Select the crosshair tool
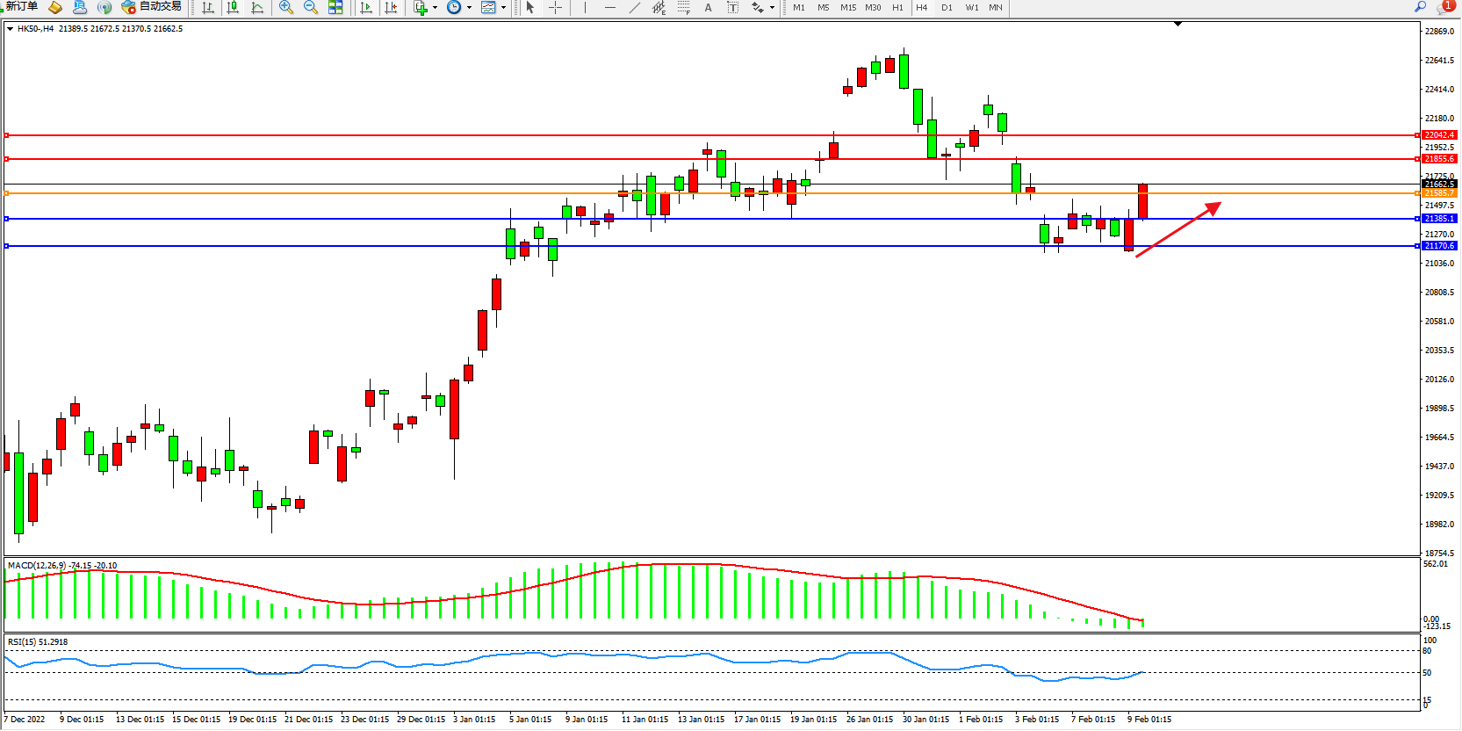The height and width of the screenshot is (731, 1462). pos(555,8)
